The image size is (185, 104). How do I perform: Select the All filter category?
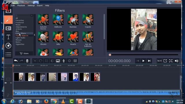tap(17, 18)
